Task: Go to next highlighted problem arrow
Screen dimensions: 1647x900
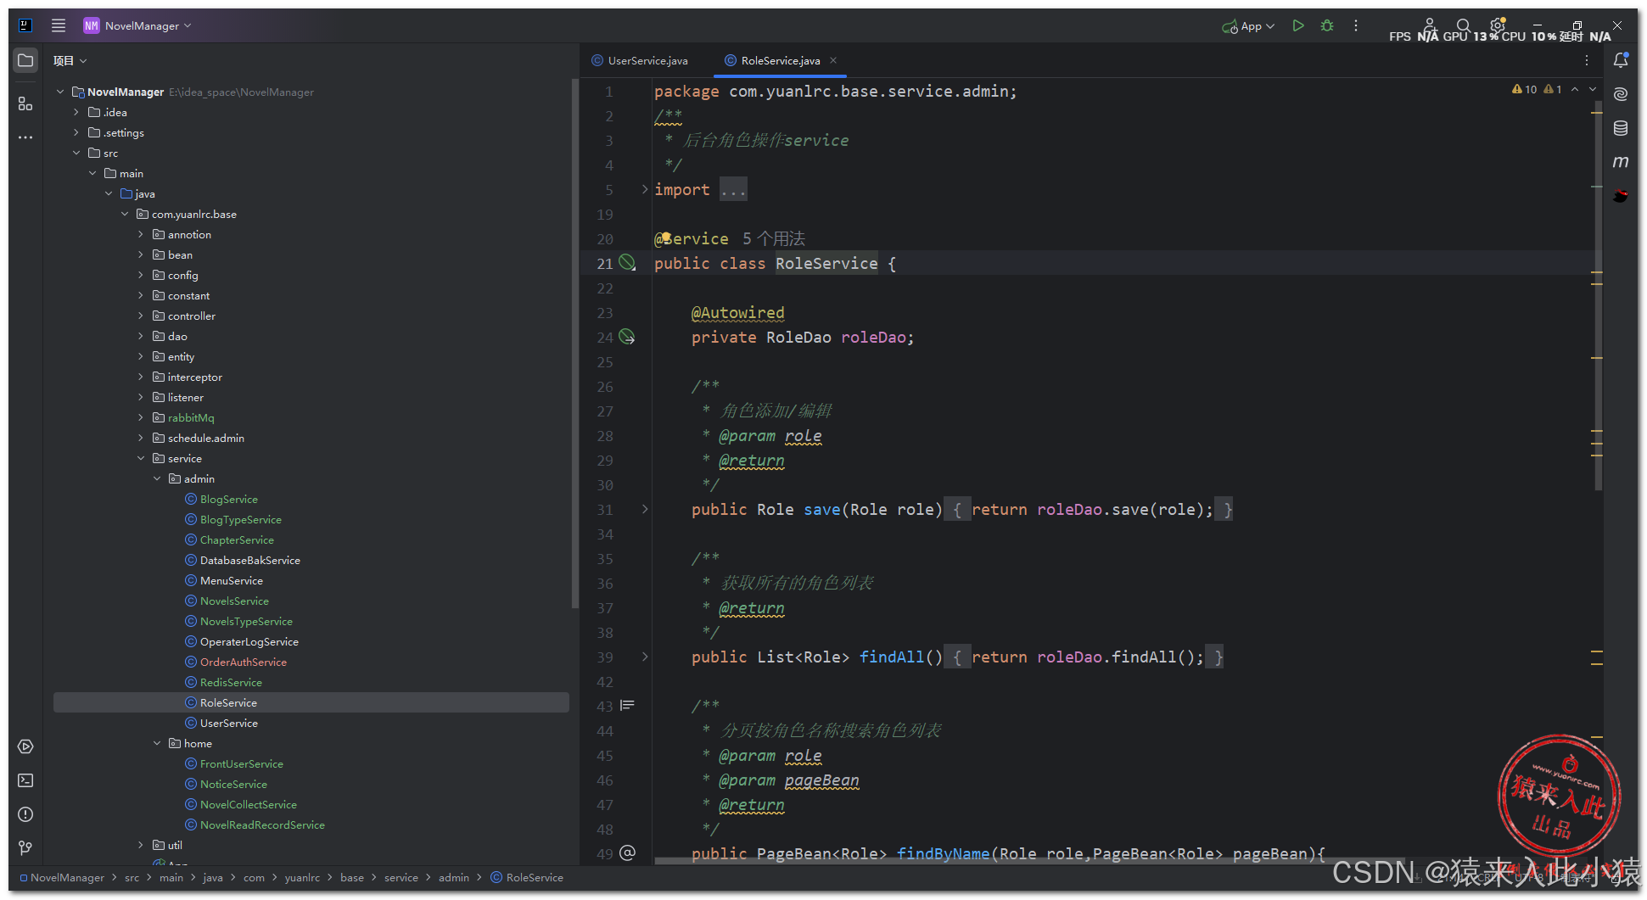Action: [x=1593, y=89]
